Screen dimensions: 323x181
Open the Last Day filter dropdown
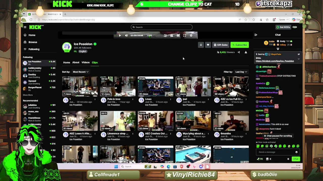coord(241,72)
